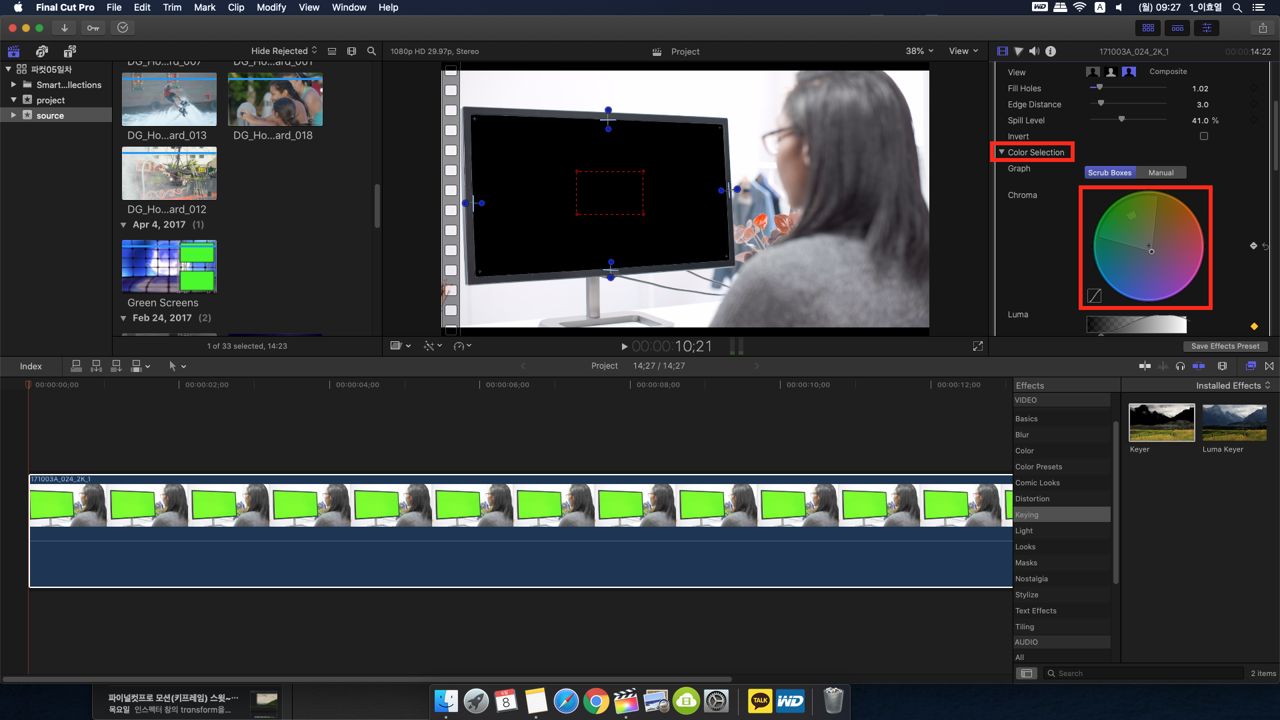This screenshot has height=720, width=1280.
Task: Open the timeline Index
Action: click(31, 366)
